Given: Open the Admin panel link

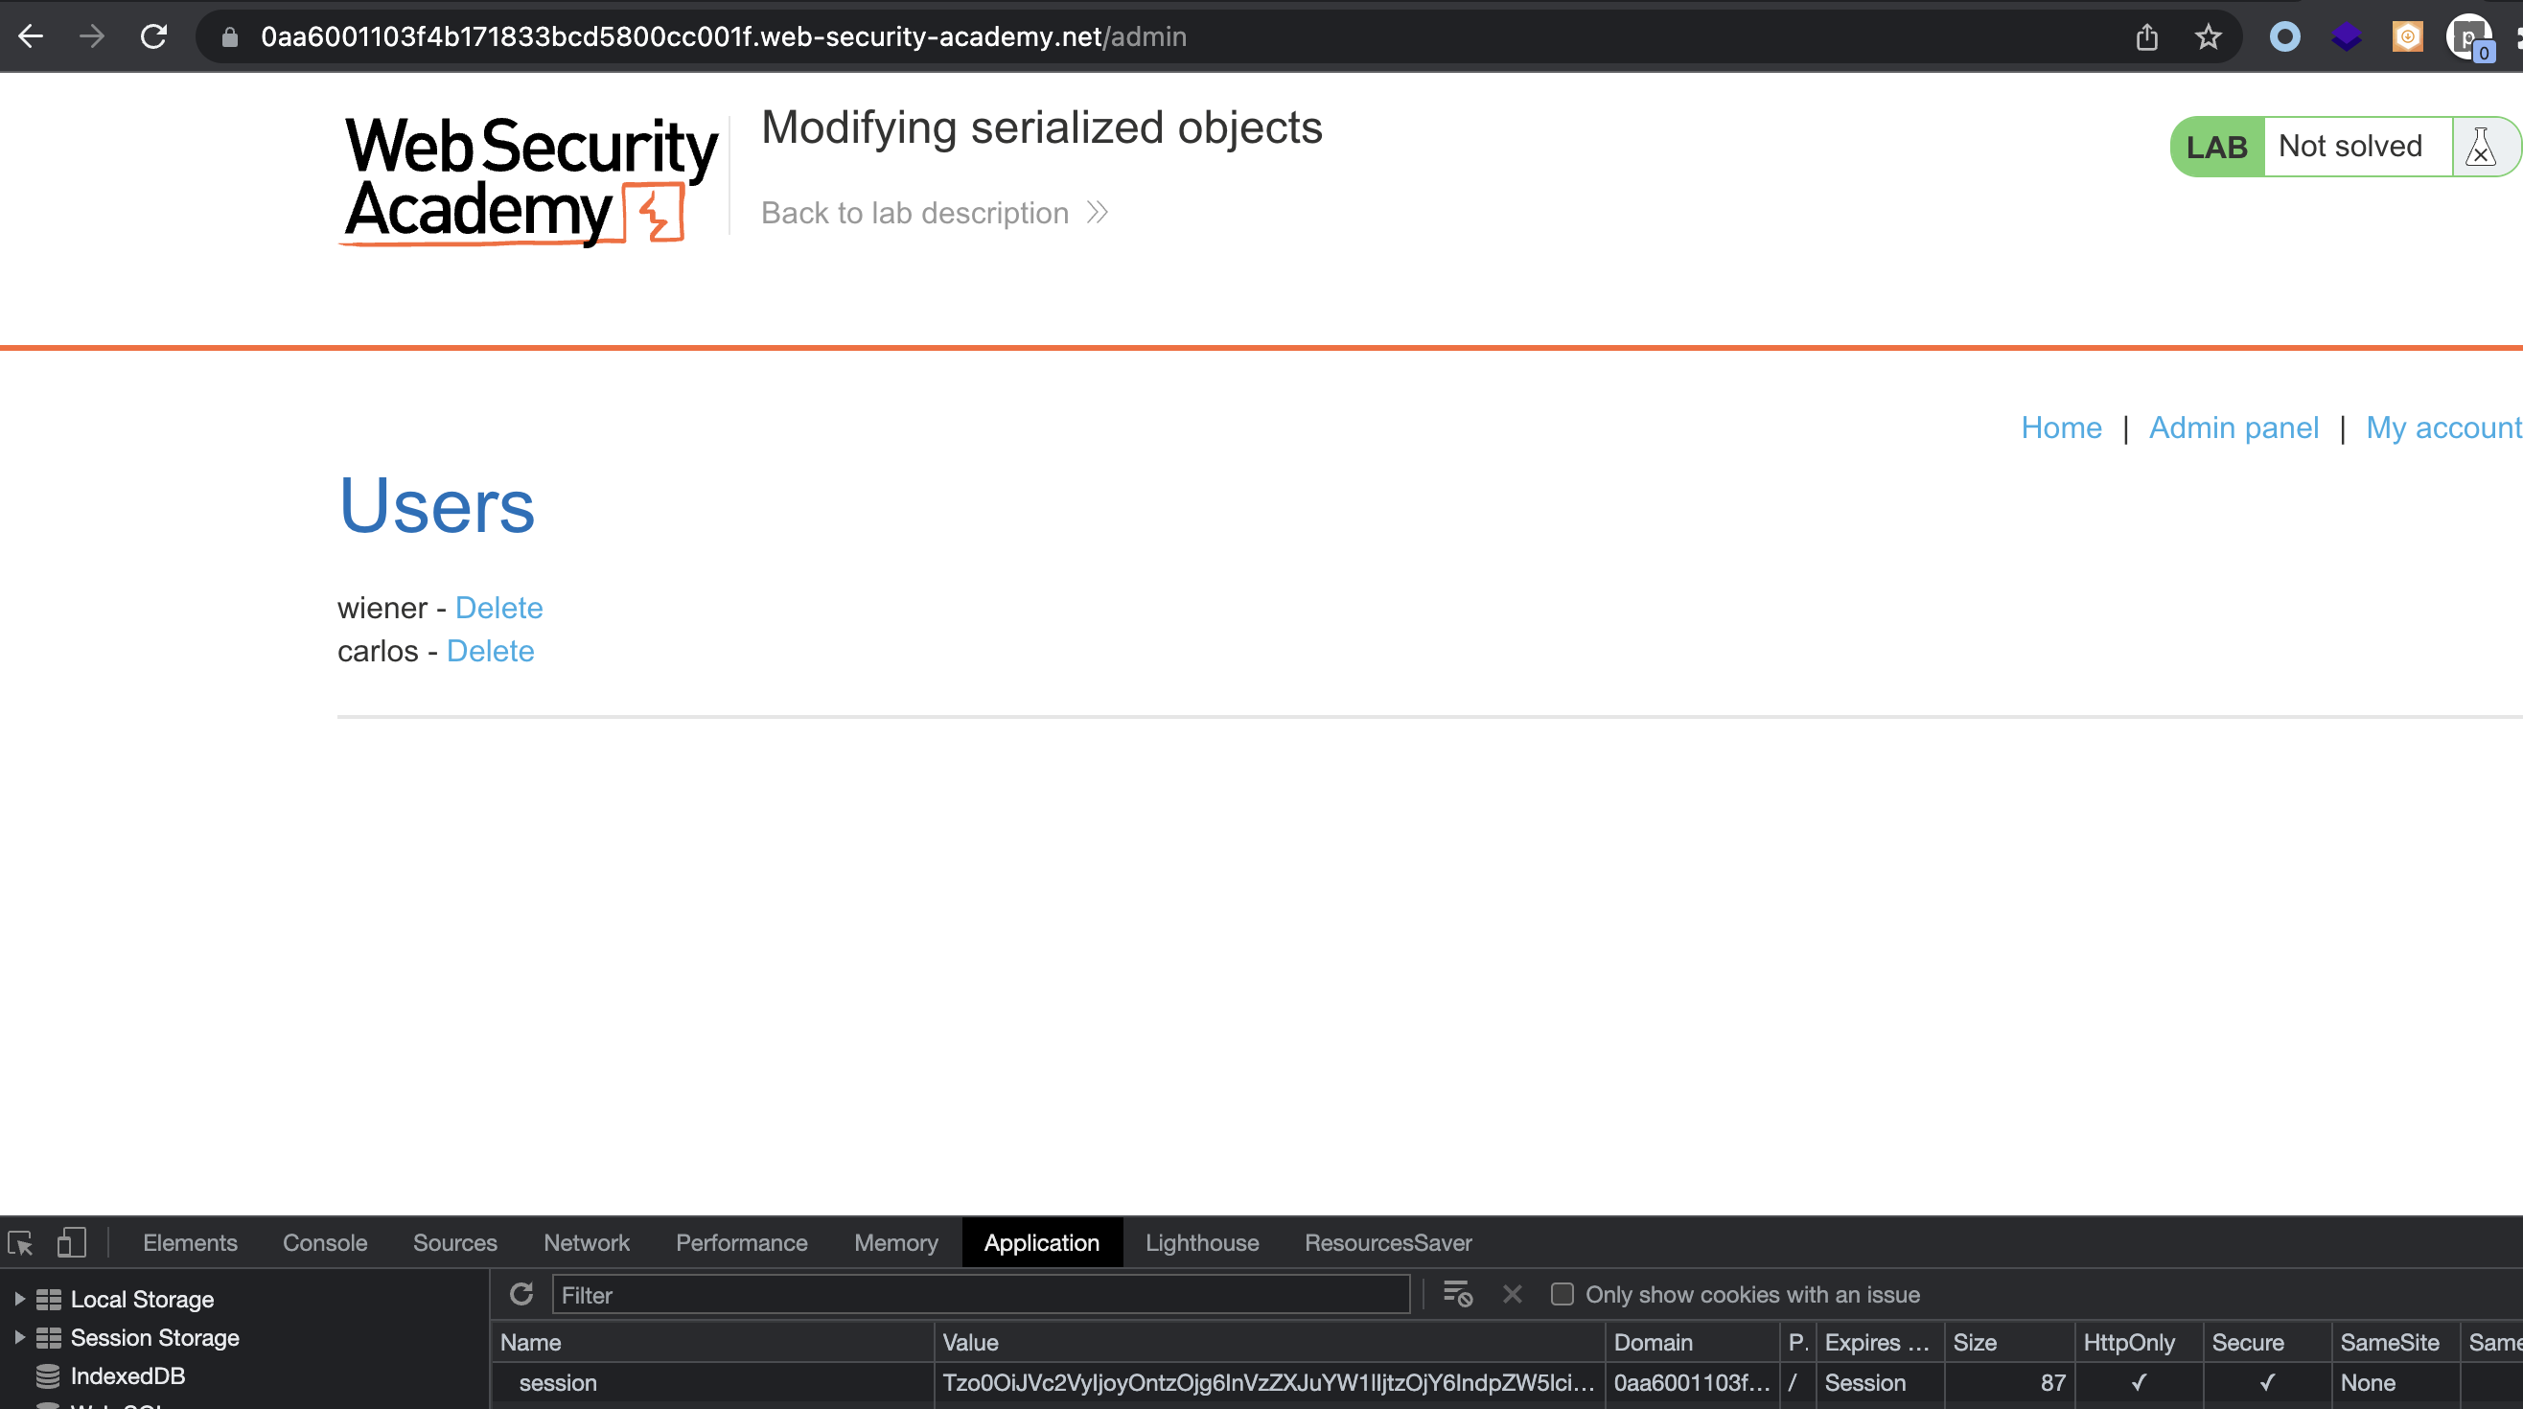Looking at the screenshot, I should (x=2234, y=427).
